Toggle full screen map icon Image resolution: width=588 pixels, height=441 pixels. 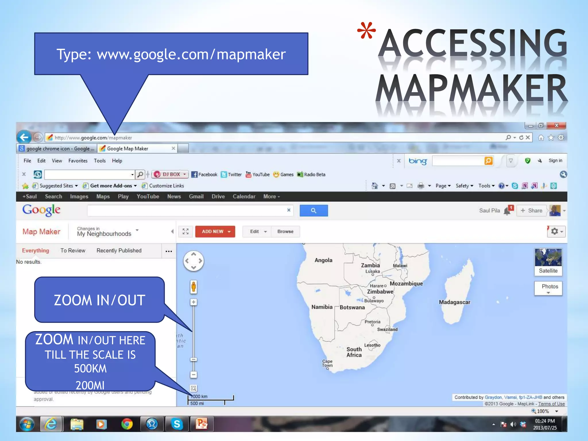coord(185,231)
